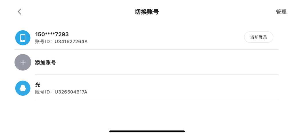
Task: Click the QQ penguin avatar icon
Action: click(x=23, y=88)
